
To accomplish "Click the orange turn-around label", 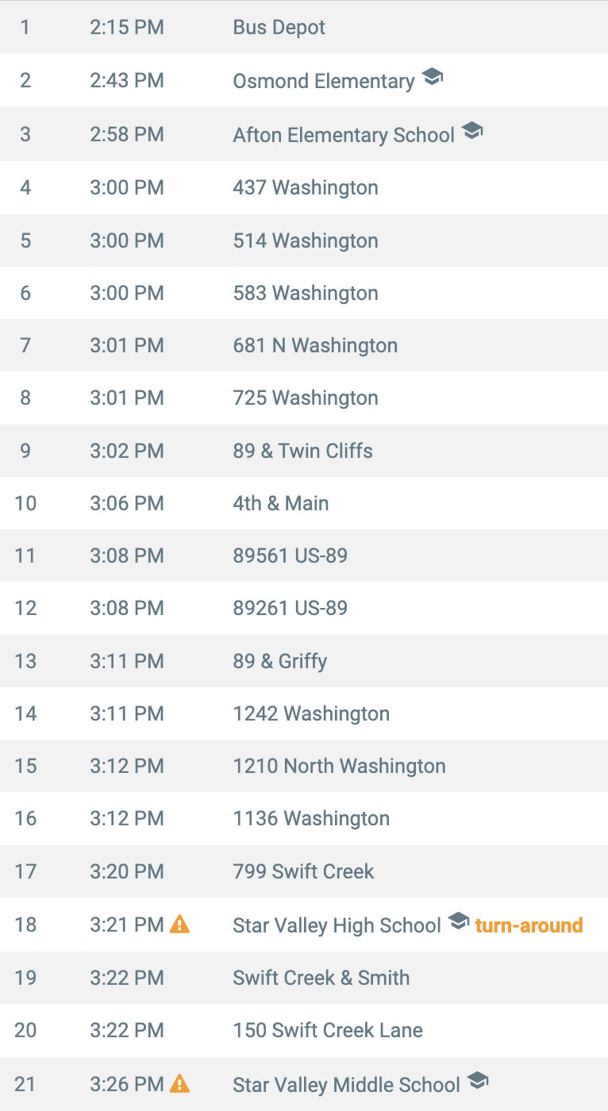I will coord(529,925).
